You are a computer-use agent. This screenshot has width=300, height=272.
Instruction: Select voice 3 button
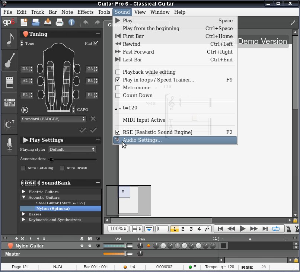[191, 229]
